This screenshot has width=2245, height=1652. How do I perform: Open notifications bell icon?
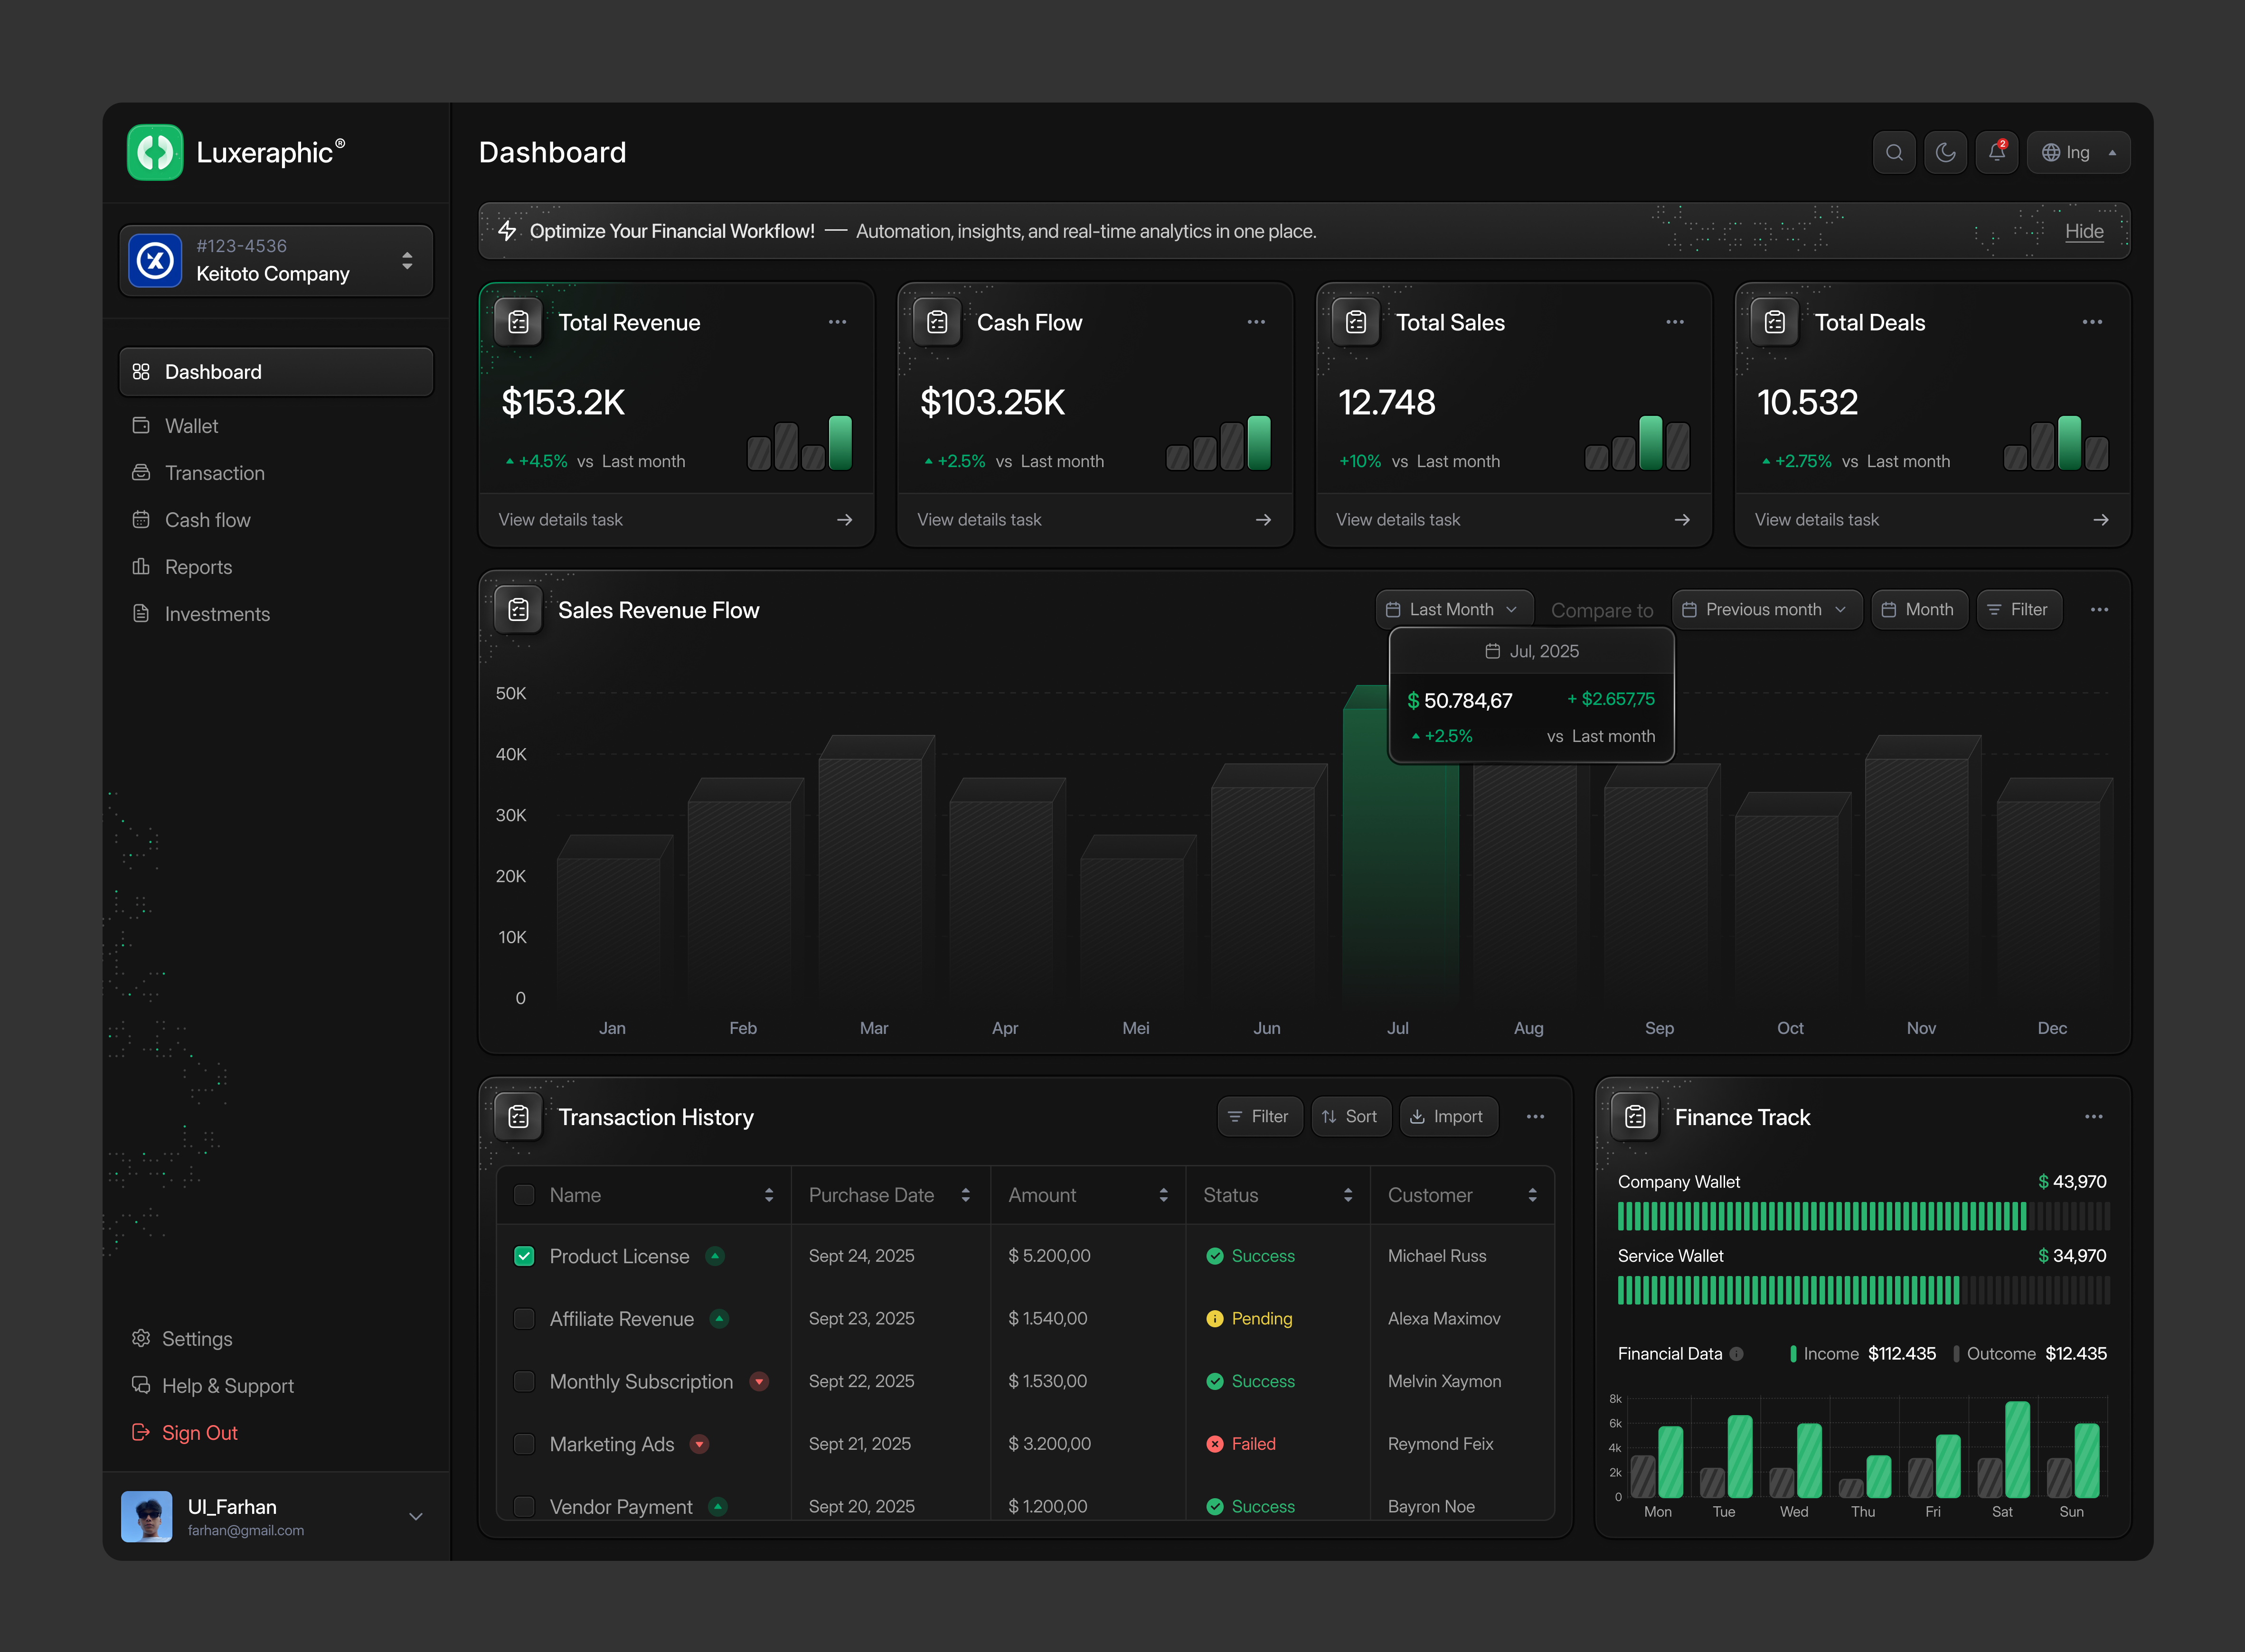click(1996, 152)
